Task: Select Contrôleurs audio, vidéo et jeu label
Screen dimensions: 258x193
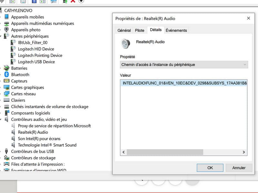Action: tap(39, 119)
